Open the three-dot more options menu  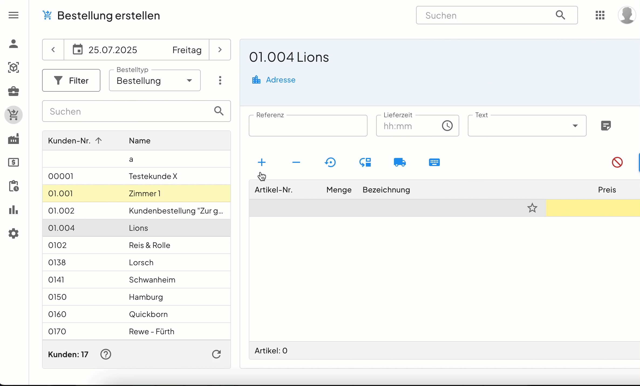point(220,80)
